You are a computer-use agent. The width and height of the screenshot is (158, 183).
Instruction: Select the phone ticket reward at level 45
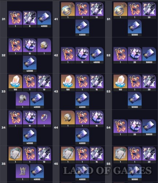(x=68, y=155)
